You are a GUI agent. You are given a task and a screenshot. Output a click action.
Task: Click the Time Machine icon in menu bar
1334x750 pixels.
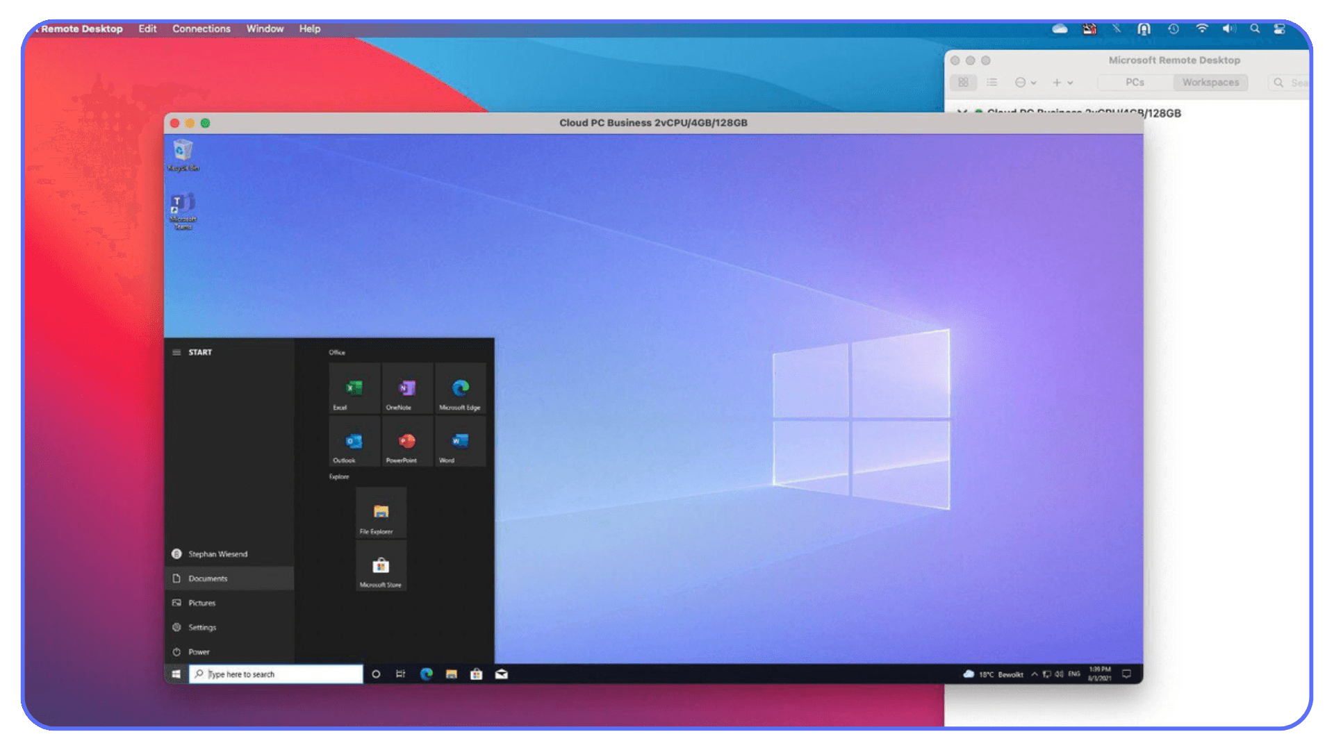(1174, 29)
